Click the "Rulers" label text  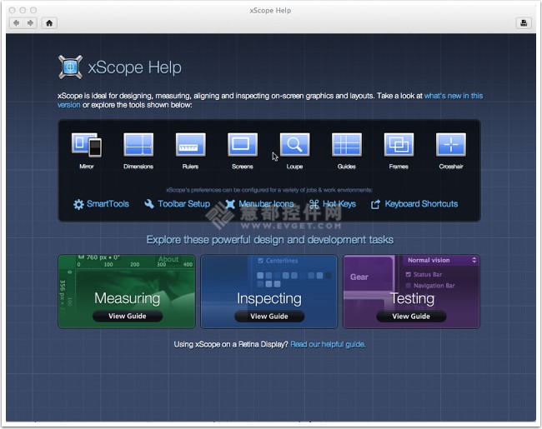click(x=190, y=167)
